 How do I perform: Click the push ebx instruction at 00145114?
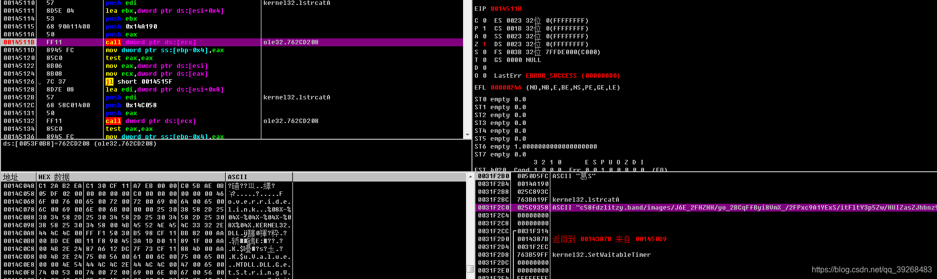click(x=232, y=19)
